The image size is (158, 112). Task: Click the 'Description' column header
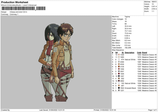(x=130, y=53)
